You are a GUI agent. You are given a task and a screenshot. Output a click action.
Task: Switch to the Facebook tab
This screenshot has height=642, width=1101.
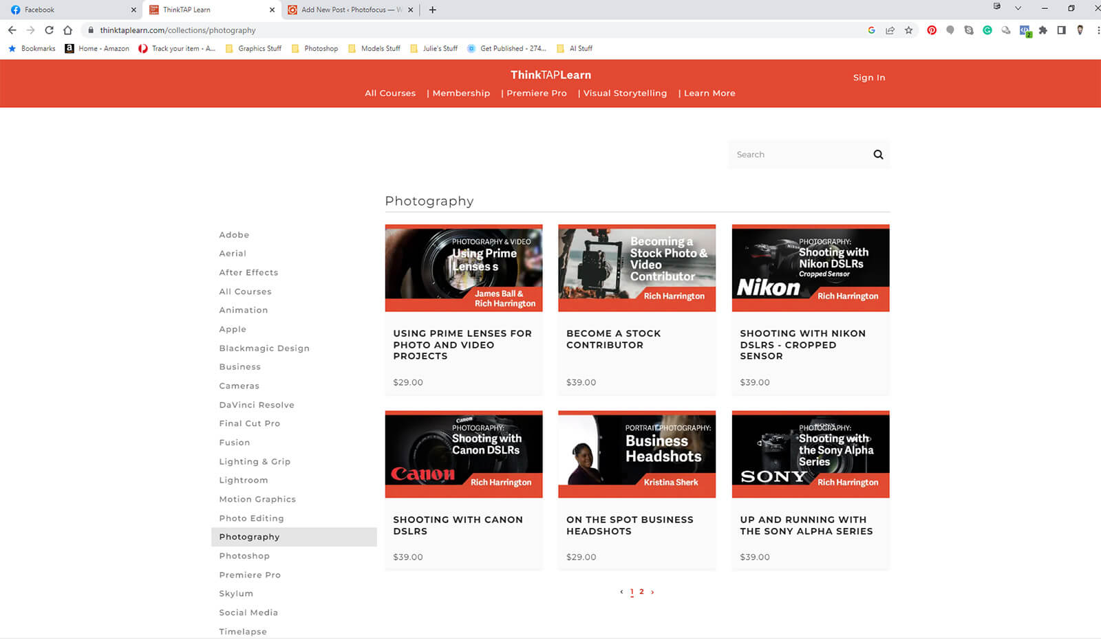point(69,10)
